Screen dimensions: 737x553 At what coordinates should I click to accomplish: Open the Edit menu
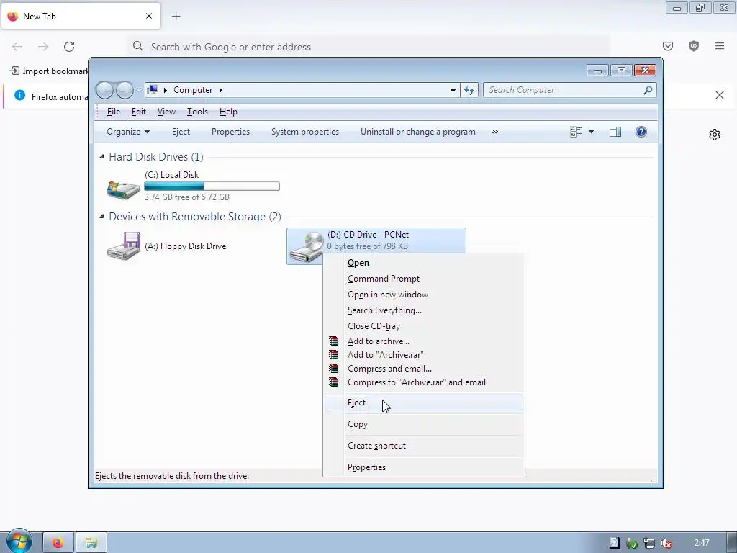[139, 112]
